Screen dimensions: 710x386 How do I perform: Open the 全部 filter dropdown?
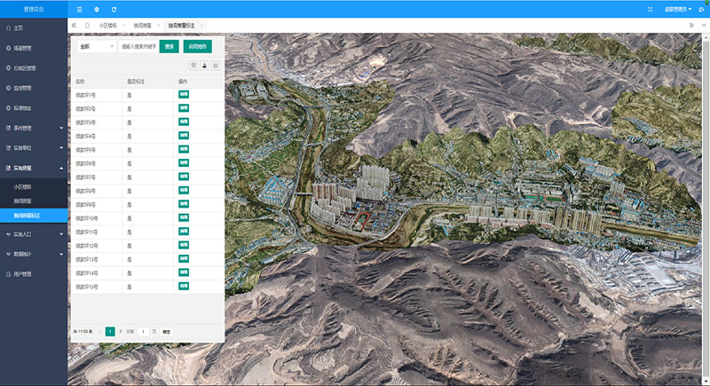[x=97, y=46]
